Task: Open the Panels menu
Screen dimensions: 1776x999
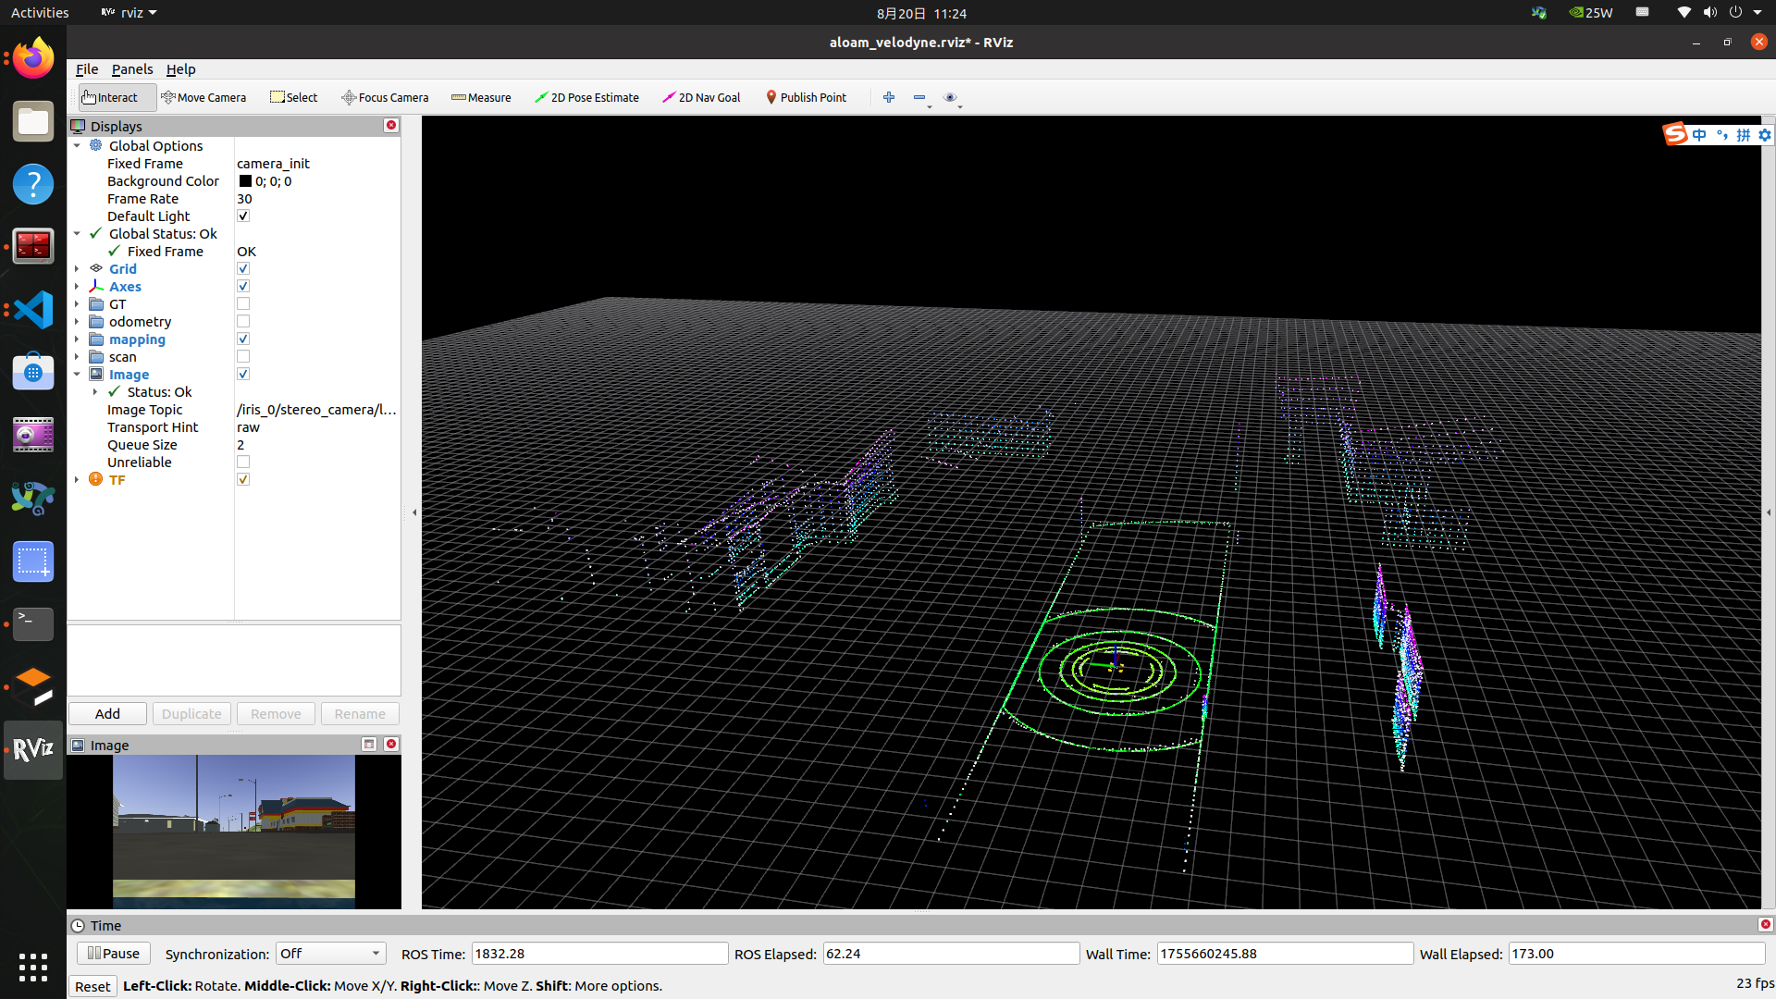Action: pos(132,69)
